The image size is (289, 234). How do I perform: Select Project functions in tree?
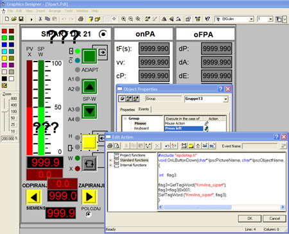tap(132, 155)
